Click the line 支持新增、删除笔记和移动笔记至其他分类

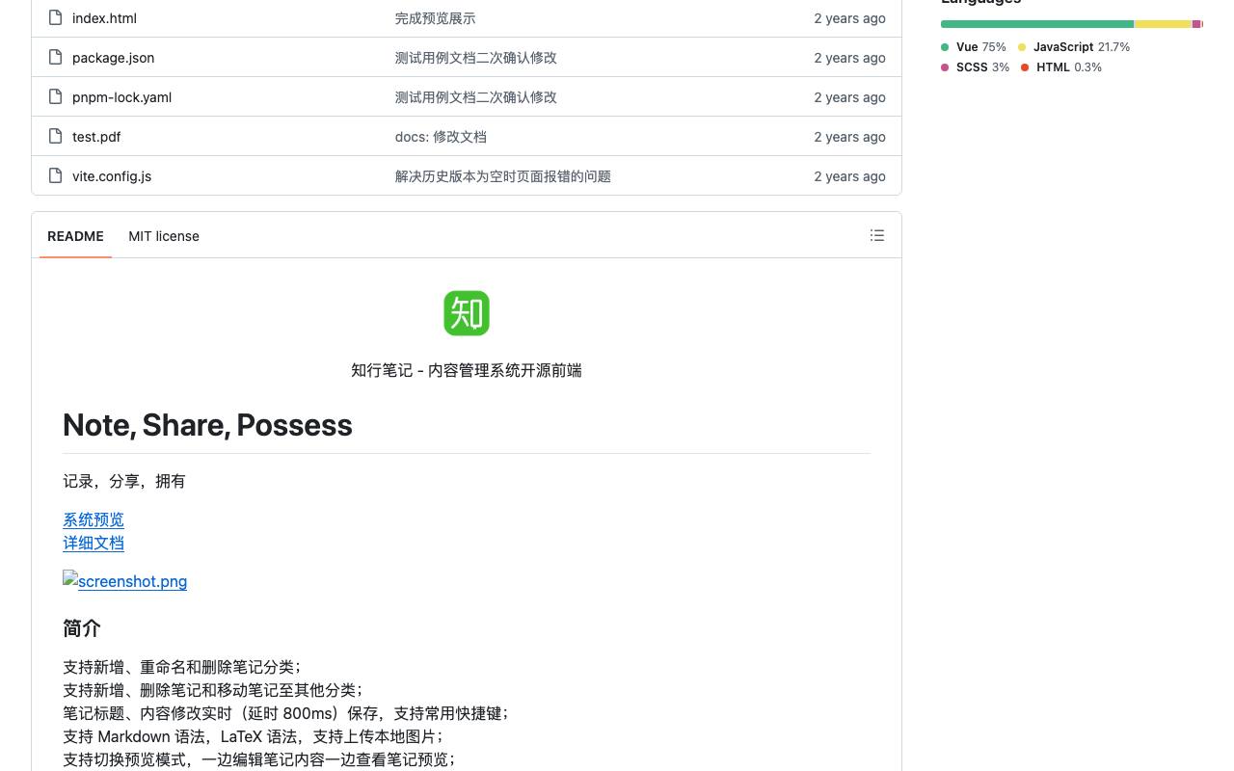coord(213,690)
